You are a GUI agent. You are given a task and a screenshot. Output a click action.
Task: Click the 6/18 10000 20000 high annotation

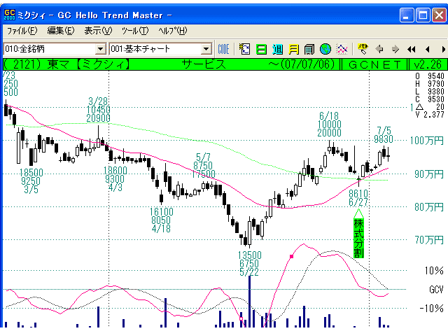(329, 125)
